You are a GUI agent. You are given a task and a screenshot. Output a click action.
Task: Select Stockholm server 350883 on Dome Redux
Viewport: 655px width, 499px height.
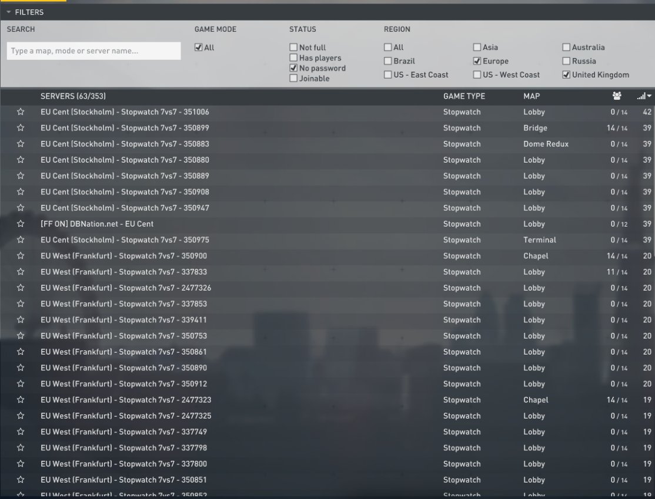[125, 144]
